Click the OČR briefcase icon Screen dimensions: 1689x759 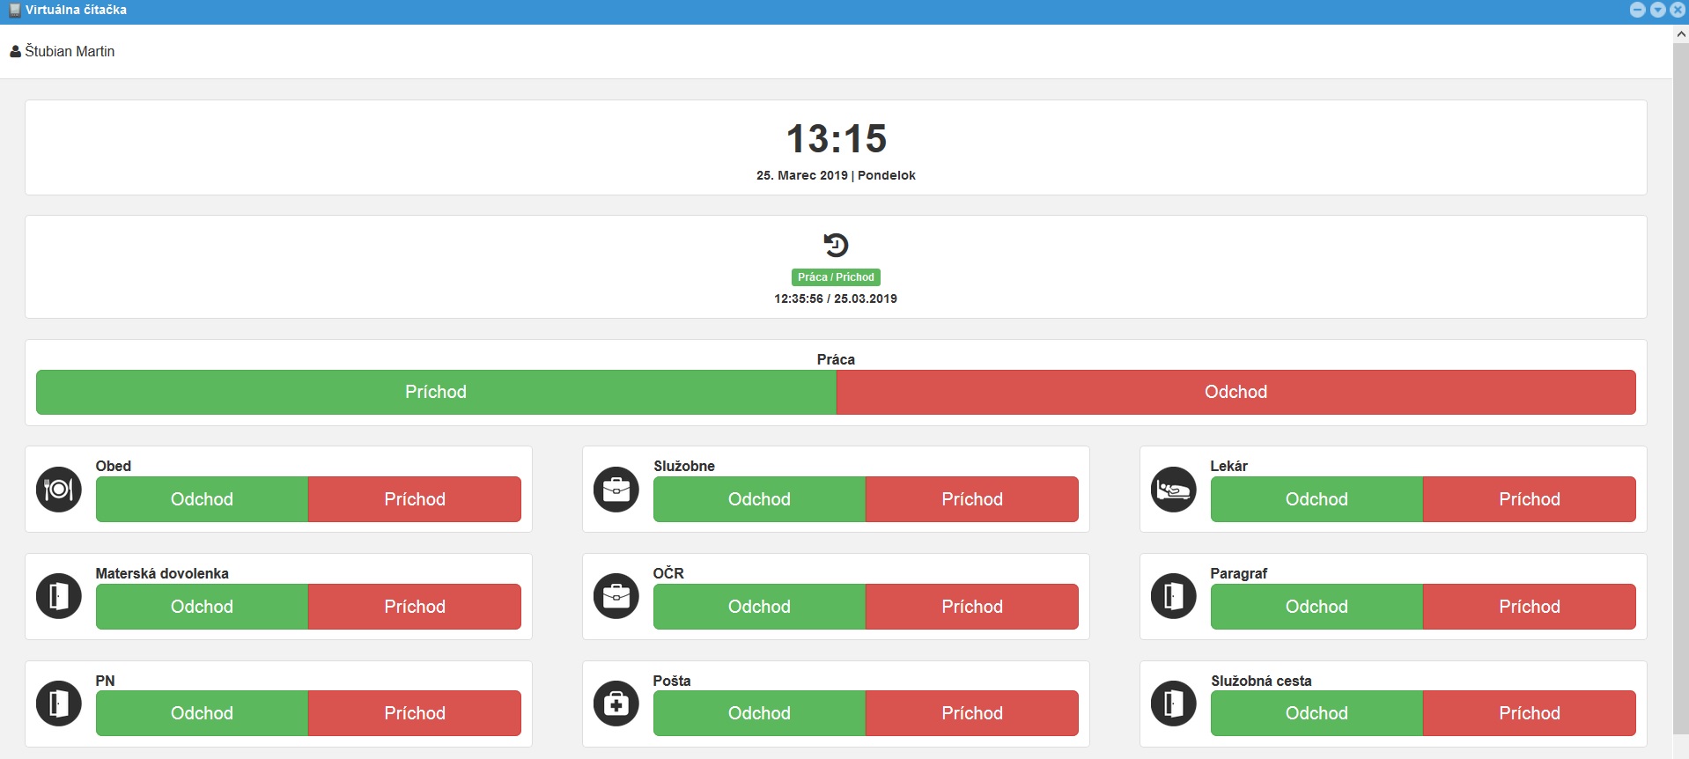[616, 596]
